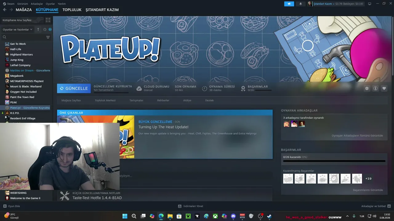Screen dimensions: 394x221
Task: Select the KÜTÜPHANE tab
Action: pyautogui.click(x=47, y=10)
